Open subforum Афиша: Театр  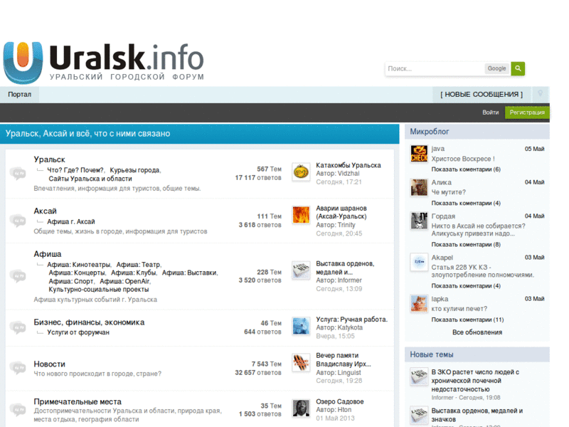click(x=138, y=265)
